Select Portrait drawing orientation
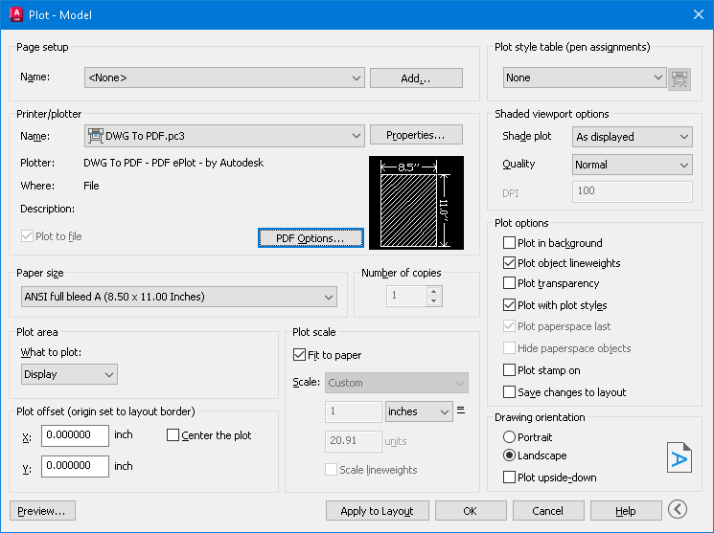The image size is (714, 533). pyautogui.click(x=509, y=437)
